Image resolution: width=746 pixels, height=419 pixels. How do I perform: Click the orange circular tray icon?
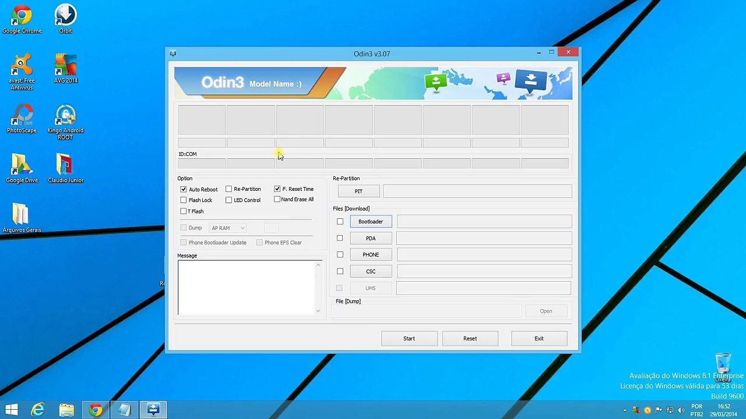[648, 410]
